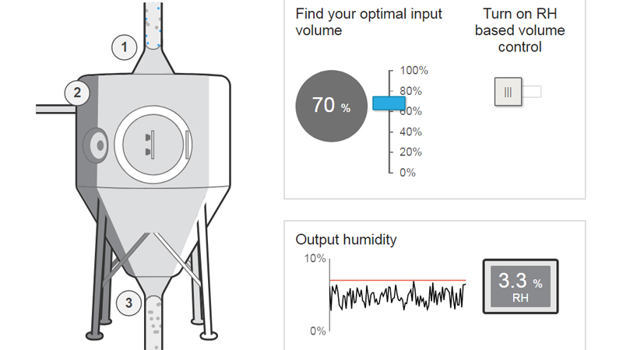The height and width of the screenshot is (350, 623).
Task: Set input volume to 100% mark
Action: 391,71
